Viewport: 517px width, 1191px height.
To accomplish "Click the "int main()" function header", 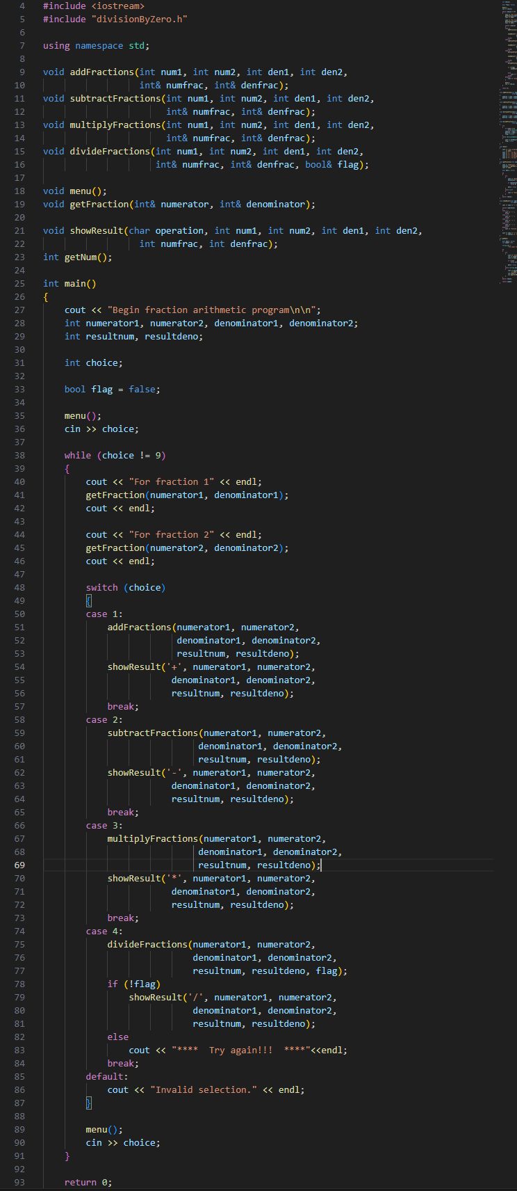I will point(69,283).
